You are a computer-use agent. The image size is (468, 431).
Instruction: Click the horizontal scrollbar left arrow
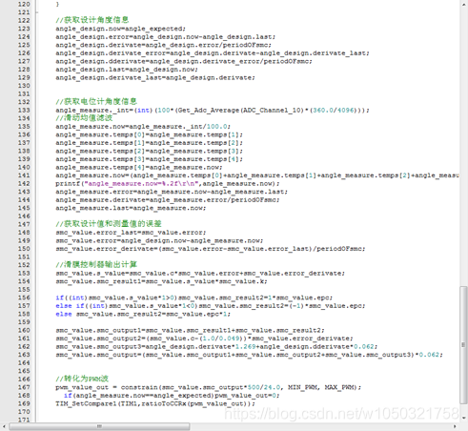tap(4, 426)
